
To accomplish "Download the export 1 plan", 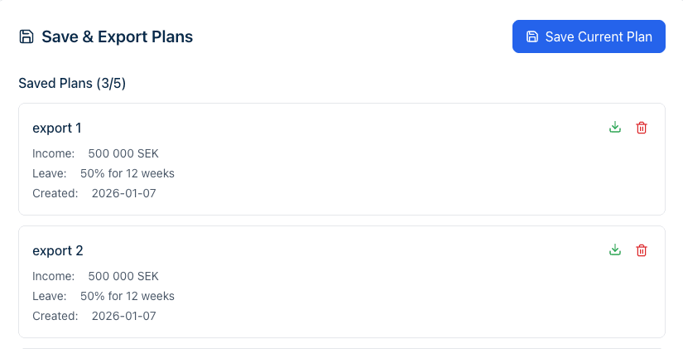I will pyautogui.click(x=614, y=128).
